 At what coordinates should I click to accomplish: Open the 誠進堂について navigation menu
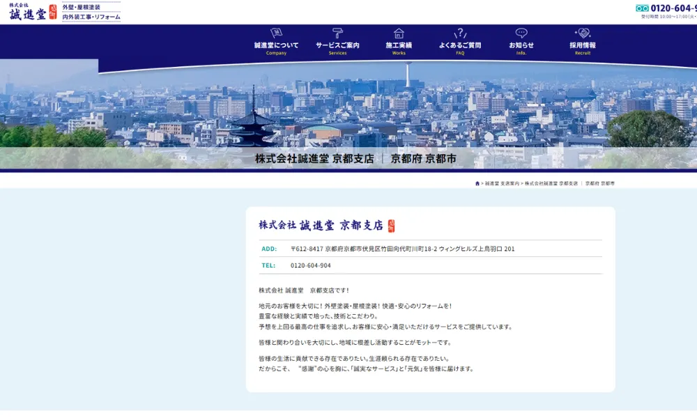tap(276, 45)
